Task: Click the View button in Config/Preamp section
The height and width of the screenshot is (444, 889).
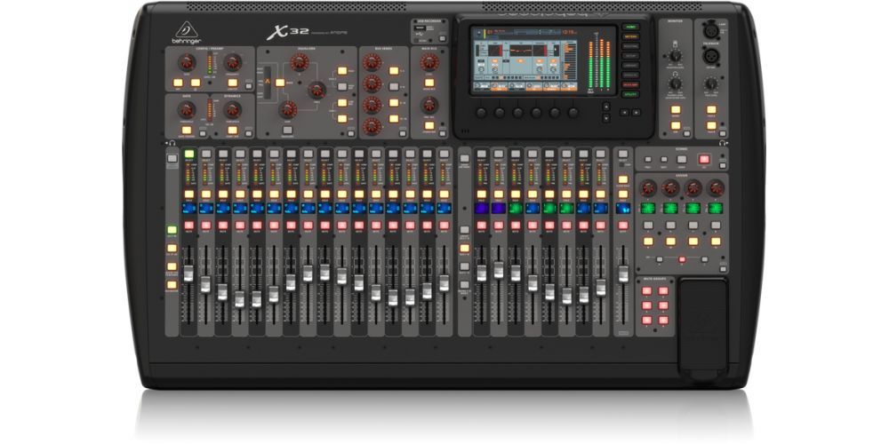Action: [249, 86]
